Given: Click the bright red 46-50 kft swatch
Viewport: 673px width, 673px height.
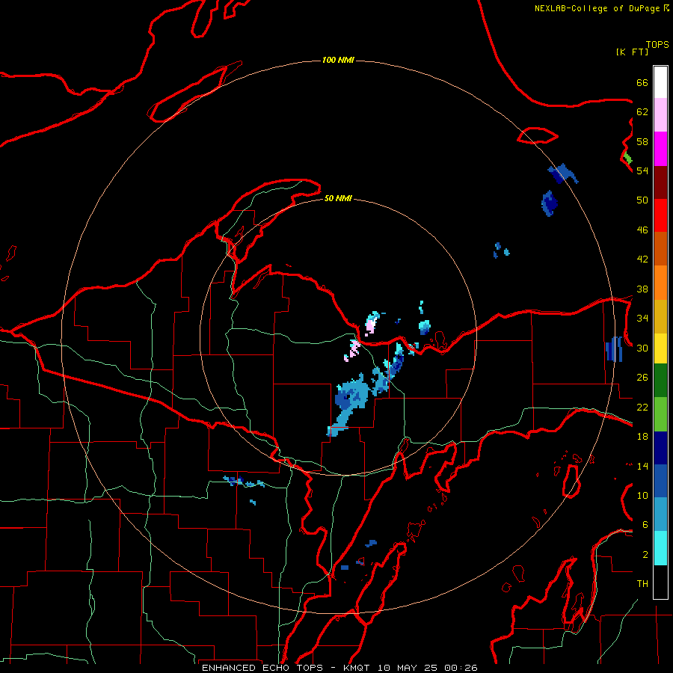Looking at the screenshot, I should (660, 215).
